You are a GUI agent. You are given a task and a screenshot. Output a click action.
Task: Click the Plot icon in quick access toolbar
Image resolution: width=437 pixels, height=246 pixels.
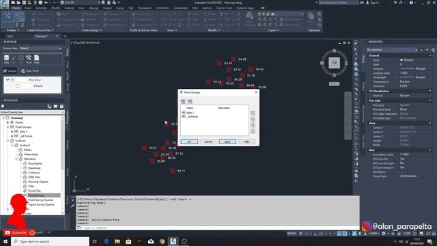pos(41,3)
